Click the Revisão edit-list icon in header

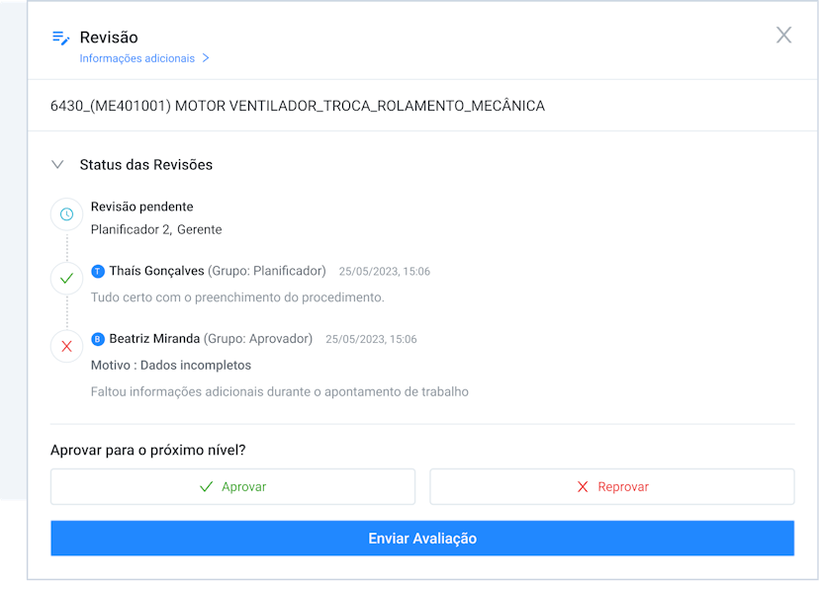pyautogui.click(x=60, y=38)
